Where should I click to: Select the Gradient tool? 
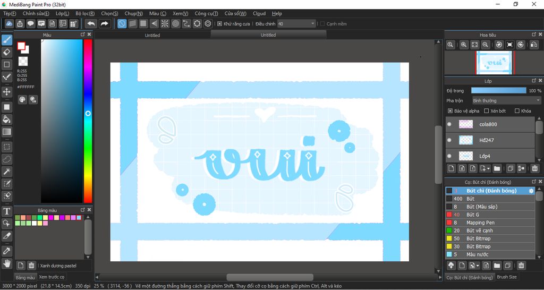tap(7, 132)
